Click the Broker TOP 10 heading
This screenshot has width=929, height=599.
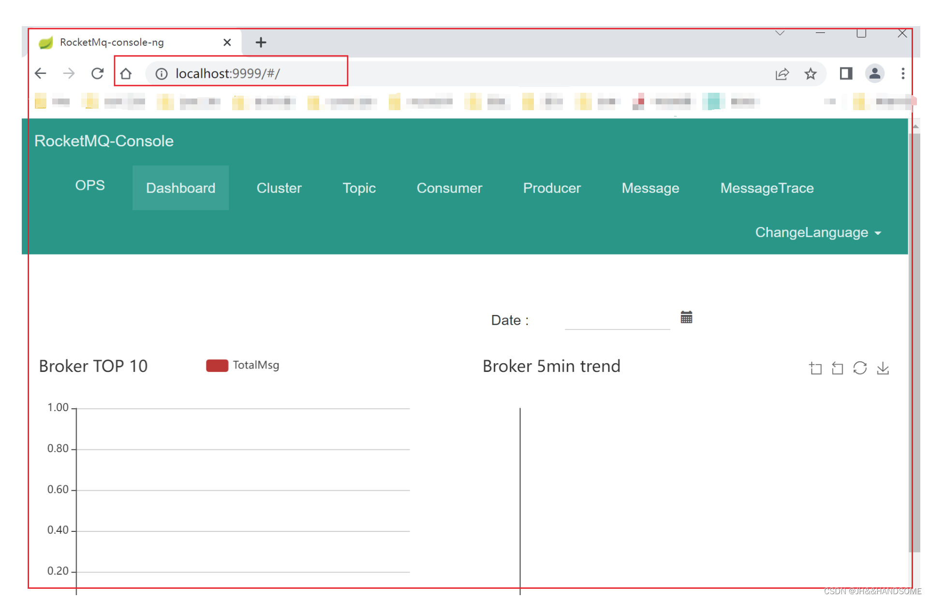[93, 366]
